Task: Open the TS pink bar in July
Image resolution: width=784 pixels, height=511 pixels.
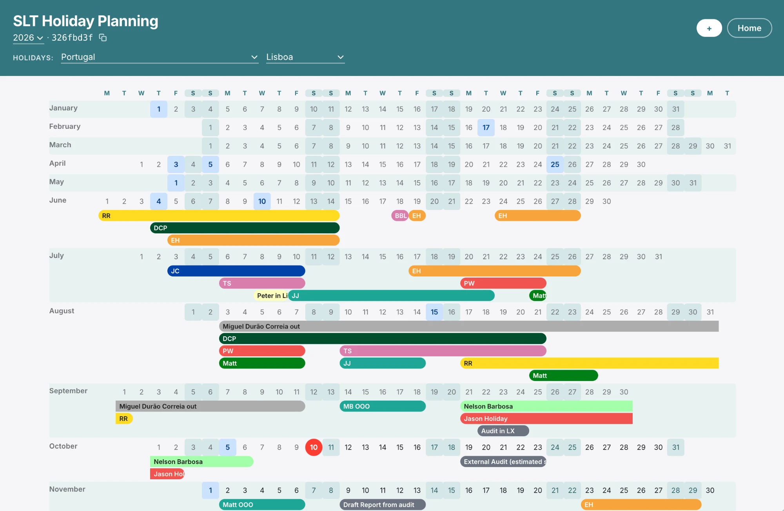Action: coord(262,283)
